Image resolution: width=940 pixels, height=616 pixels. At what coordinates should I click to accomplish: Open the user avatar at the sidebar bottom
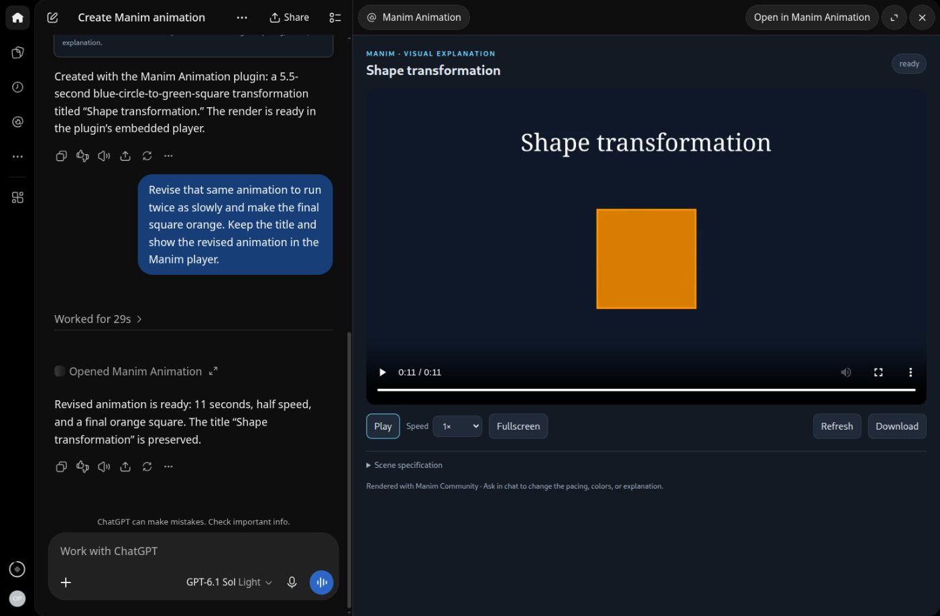click(x=17, y=599)
